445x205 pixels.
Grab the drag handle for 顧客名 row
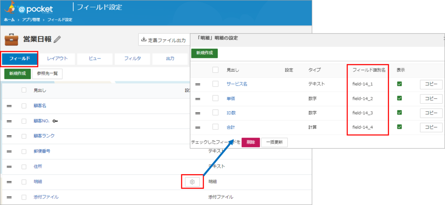(9, 106)
